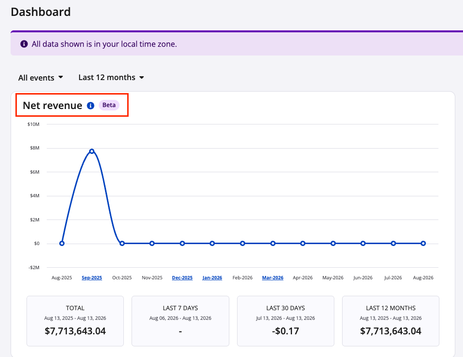The height and width of the screenshot is (357, 463).
Task: Click the Net revenue info icon
Action: click(x=91, y=106)
